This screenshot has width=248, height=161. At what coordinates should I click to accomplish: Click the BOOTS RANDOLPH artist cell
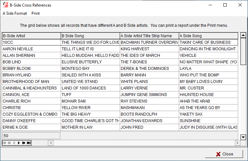149,114
